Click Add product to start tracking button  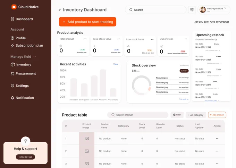[87, 22]
